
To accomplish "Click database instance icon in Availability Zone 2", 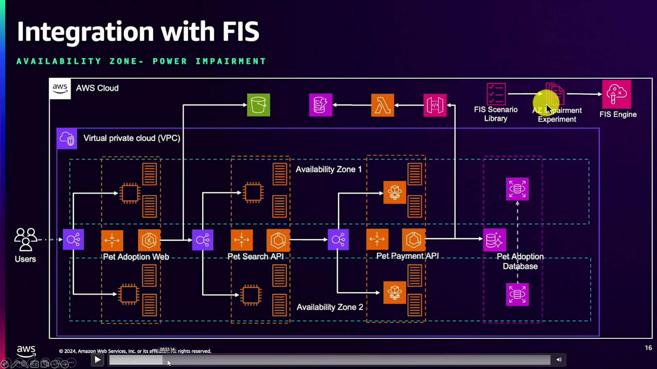I will tap(517, 295).
